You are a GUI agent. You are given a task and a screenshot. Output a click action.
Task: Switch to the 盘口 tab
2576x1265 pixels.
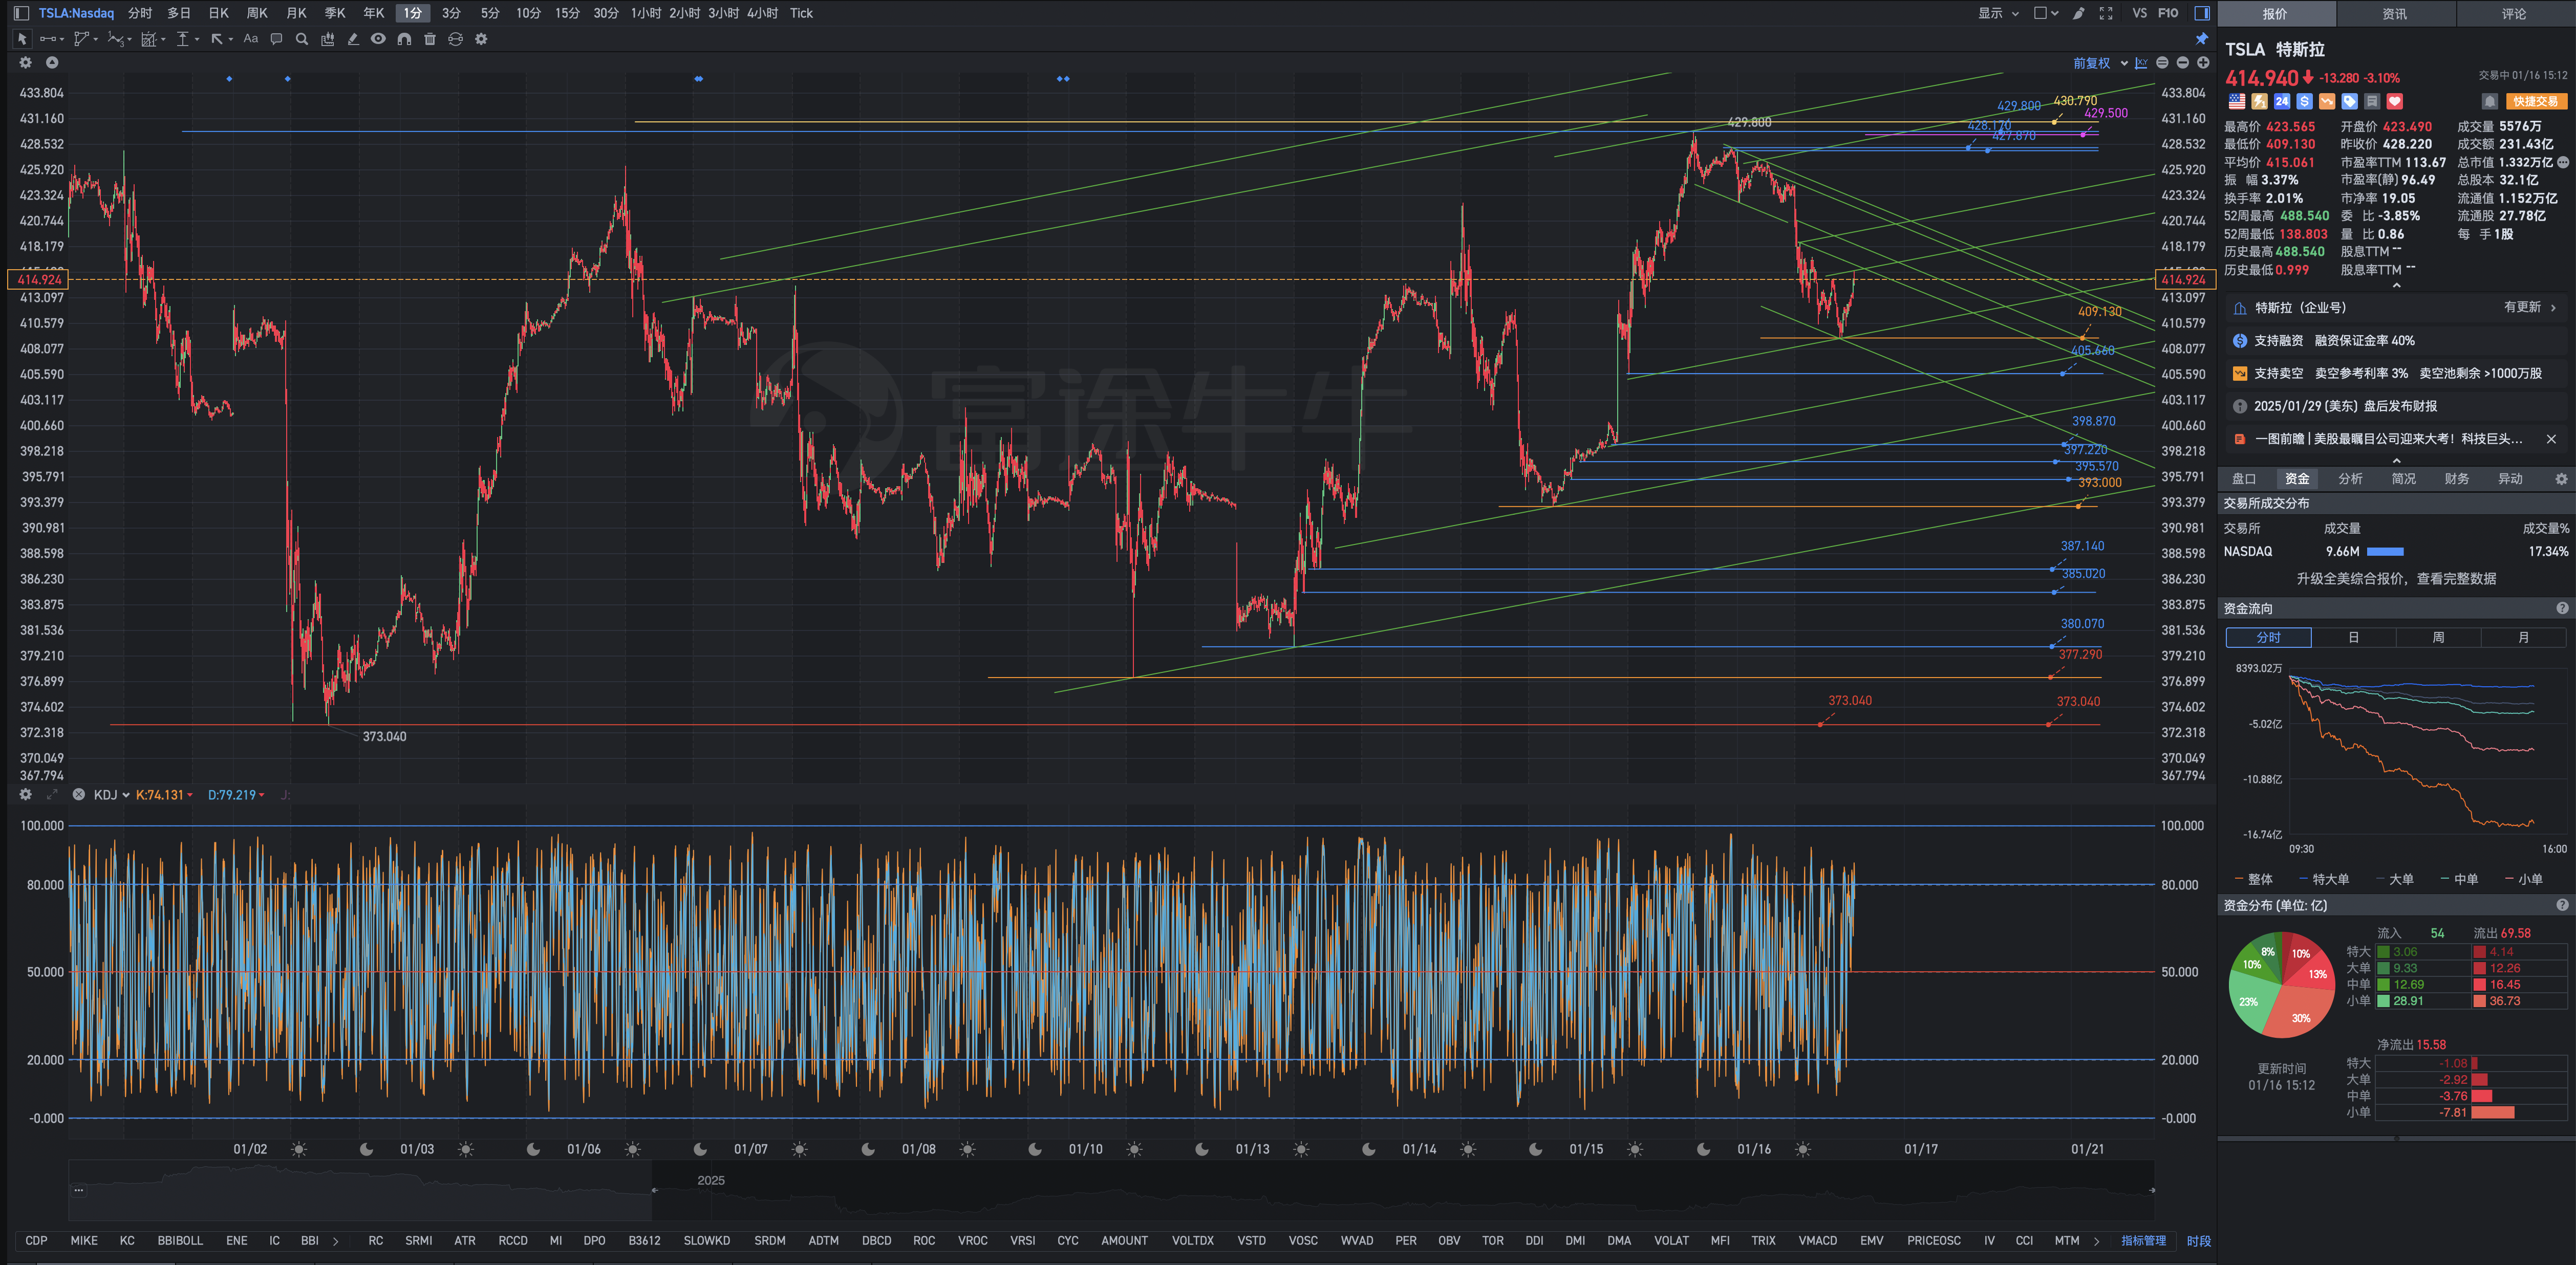tap(2244, 479)
